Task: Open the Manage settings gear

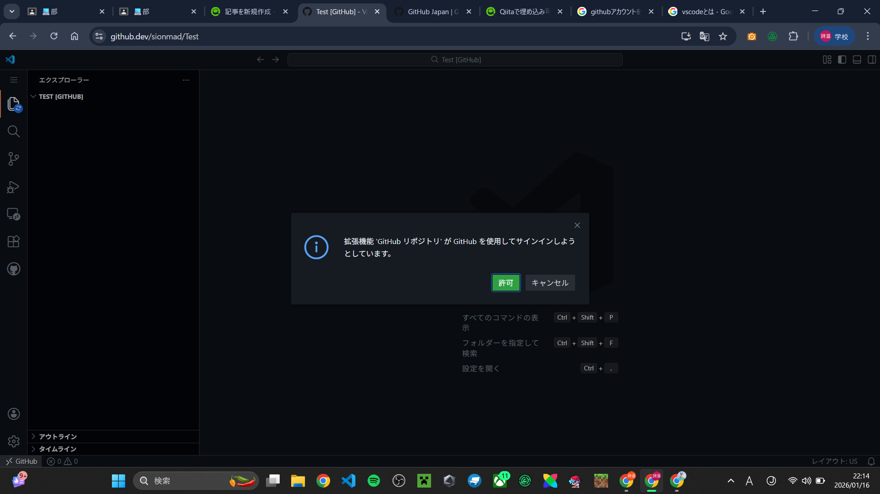Action: click(x=13, y=441)
